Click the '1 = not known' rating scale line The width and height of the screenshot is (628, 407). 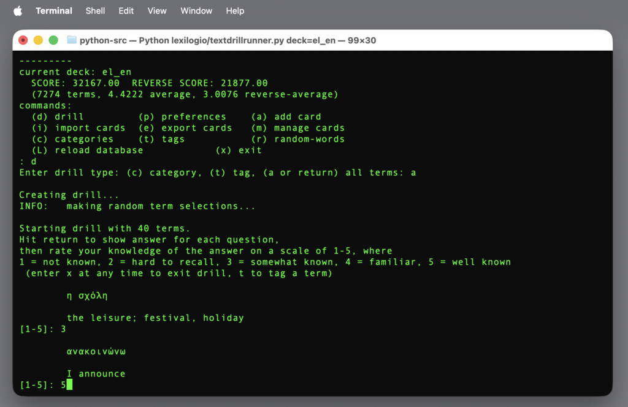[x=265, y=263]
